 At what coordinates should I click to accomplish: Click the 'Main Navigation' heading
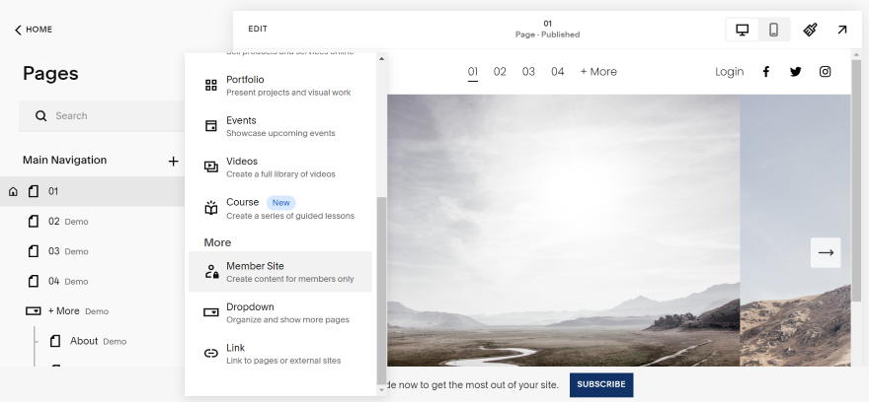[65, 161]
